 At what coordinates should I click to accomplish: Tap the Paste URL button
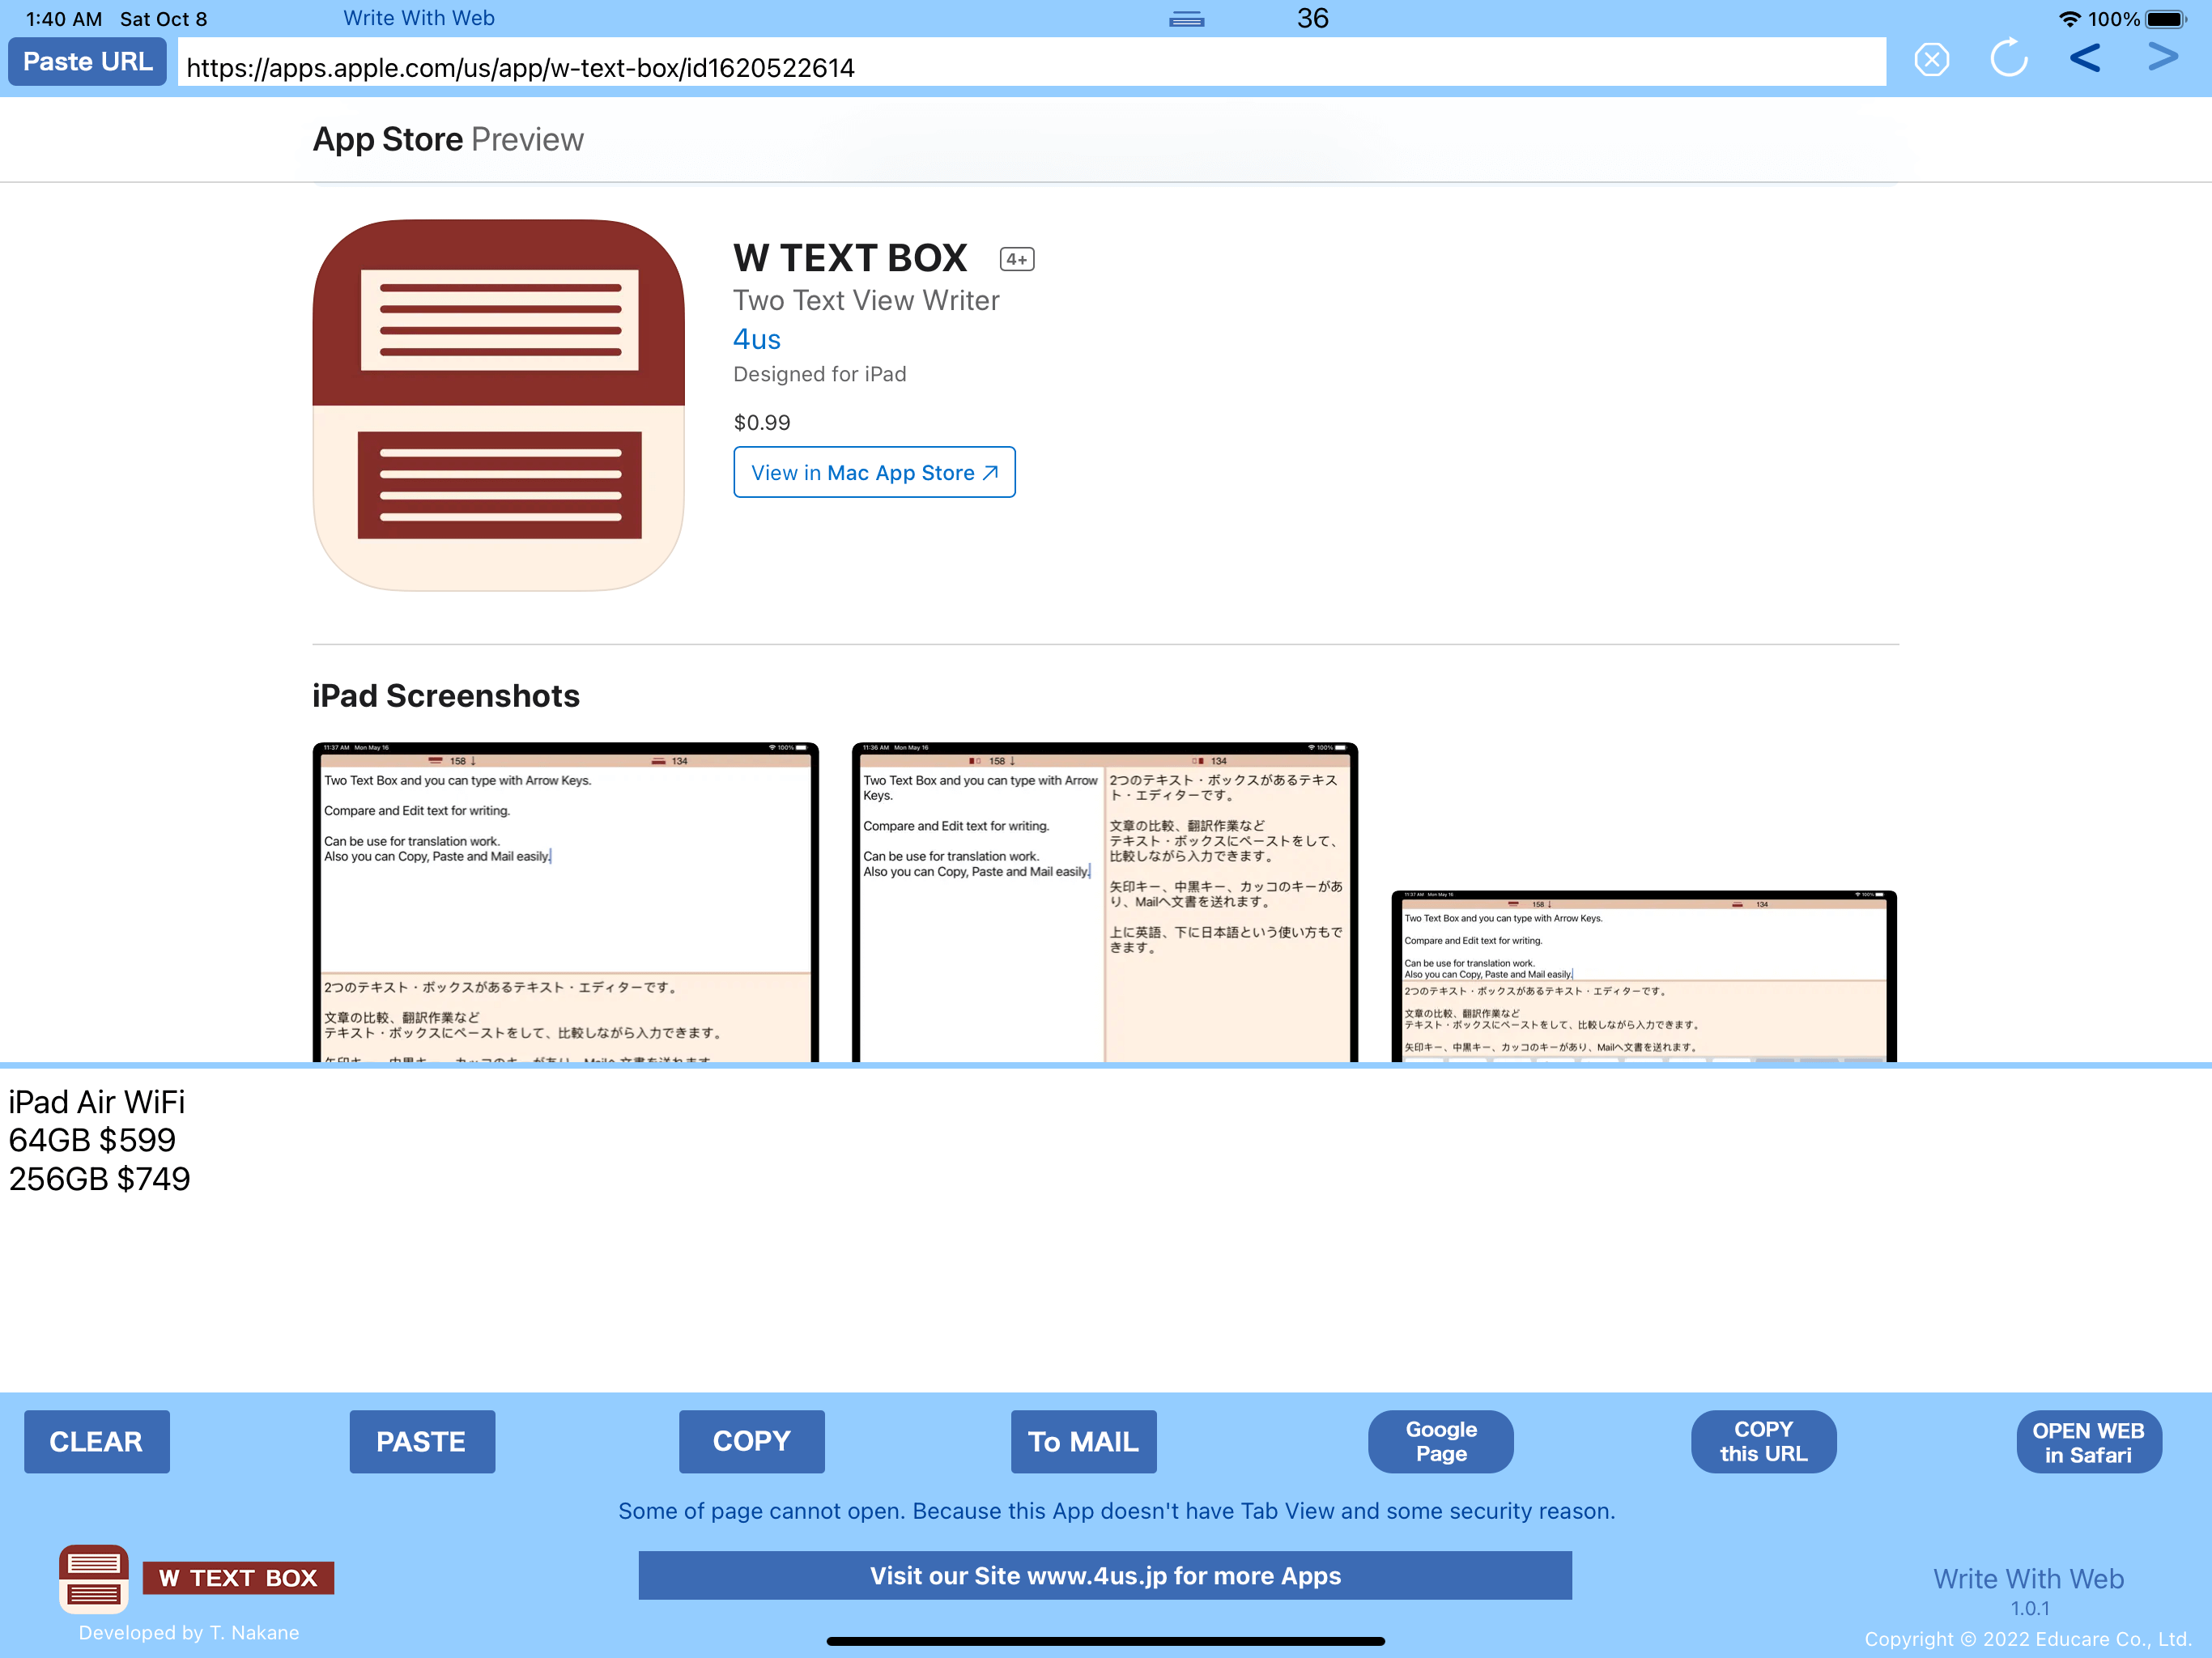click(x=87, y=62)
